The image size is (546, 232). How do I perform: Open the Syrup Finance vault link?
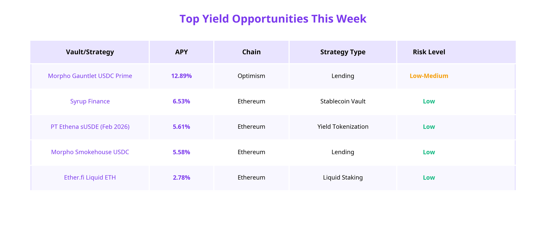coord(90,101)
